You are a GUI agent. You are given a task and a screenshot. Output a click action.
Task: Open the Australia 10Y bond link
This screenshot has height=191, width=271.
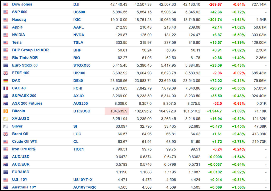pos(24,187)
